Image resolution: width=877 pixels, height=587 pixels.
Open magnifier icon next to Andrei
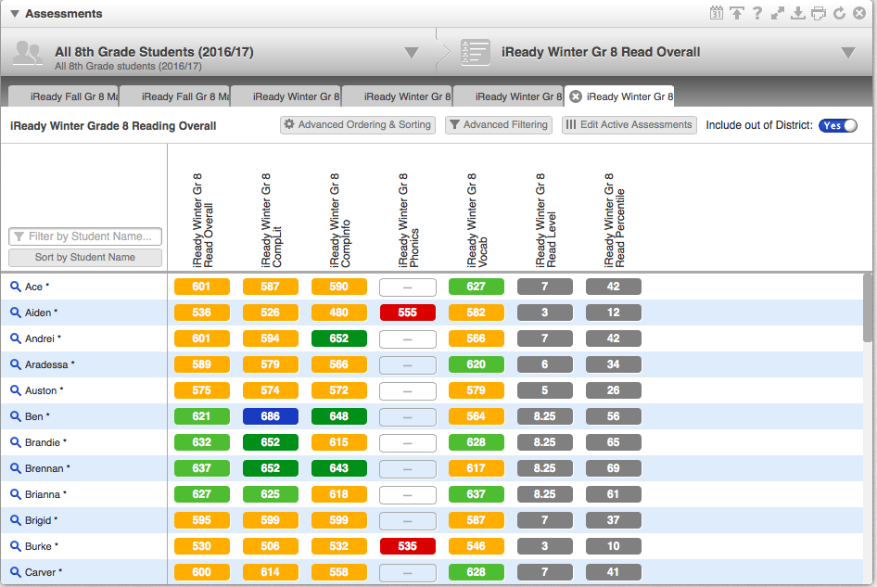(x=16, y=338)
